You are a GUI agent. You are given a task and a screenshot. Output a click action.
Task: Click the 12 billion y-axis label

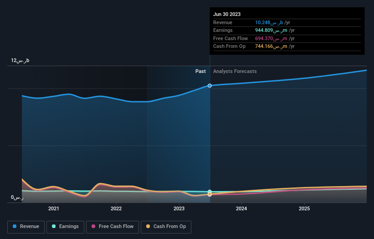coord(20,60)
